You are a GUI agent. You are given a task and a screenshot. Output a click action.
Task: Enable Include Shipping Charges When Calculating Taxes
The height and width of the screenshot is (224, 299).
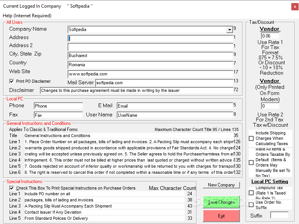251,139
